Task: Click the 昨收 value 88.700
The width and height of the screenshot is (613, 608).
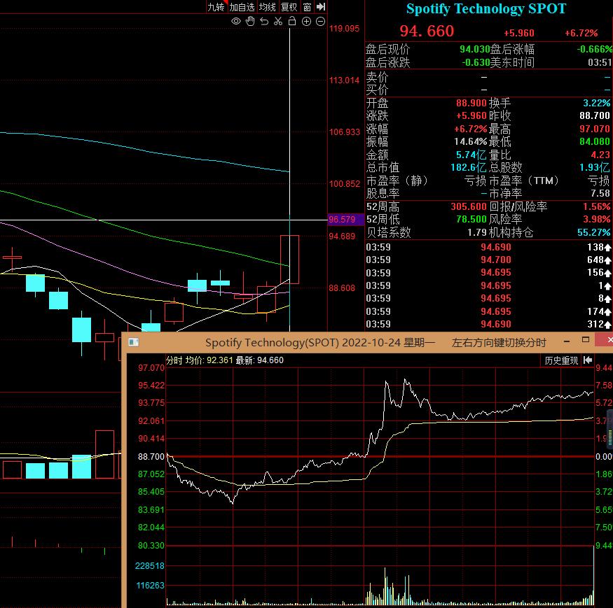Action: (x=595, y=116)
